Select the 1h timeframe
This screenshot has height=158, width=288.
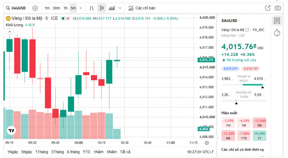tap(65, 8)
